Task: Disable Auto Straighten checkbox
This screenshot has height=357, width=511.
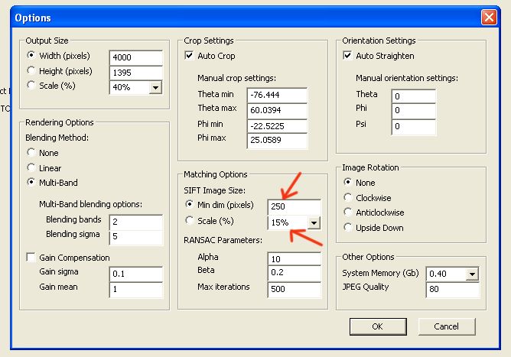Action: [x=349, y=56]
